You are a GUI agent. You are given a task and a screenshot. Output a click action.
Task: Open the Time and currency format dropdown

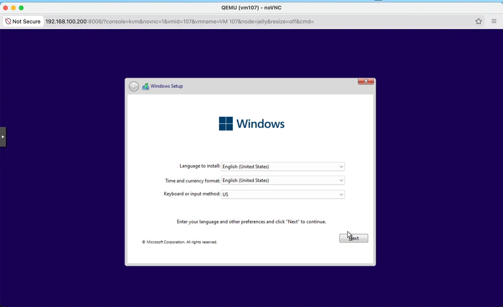click(283, 180)
